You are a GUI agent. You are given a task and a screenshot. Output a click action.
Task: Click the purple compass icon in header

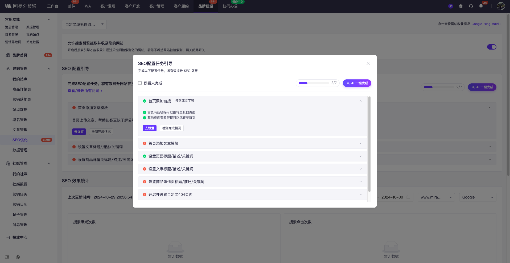[450, 6]
